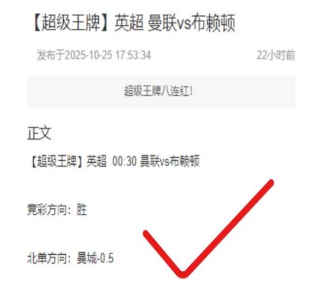Click 曼联 in the page headline
The height and width of the screenshot is (281, 319).
tap(162, 22)
